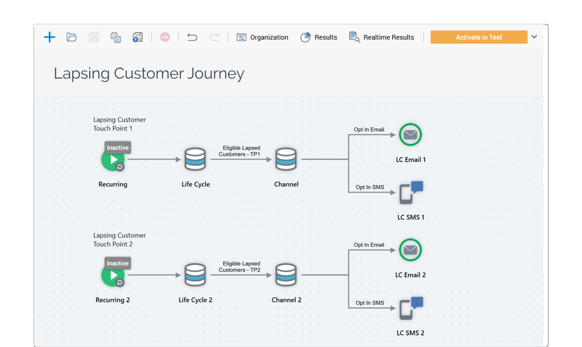Select the Channel 2 database node
The width and height of the screenshot is (582, 347).
[x=286, y=275]
